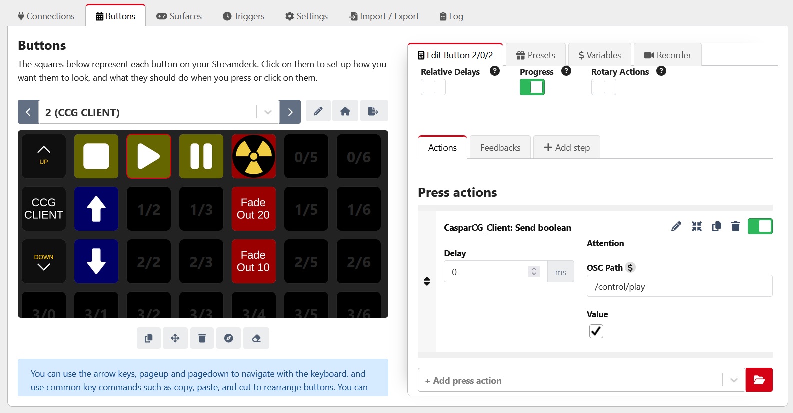Enable the Relative Delays toggle

point(433,87)
